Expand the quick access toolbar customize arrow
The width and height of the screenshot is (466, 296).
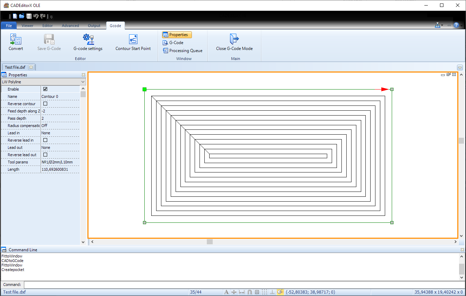51,17
